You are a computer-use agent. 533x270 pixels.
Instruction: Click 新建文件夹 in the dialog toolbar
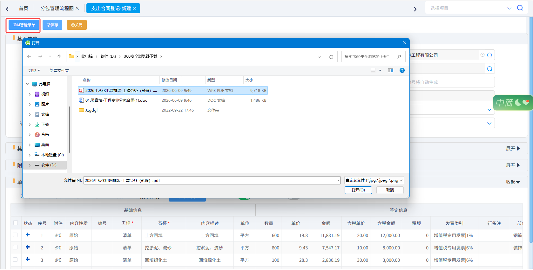(x=59, y=70)
